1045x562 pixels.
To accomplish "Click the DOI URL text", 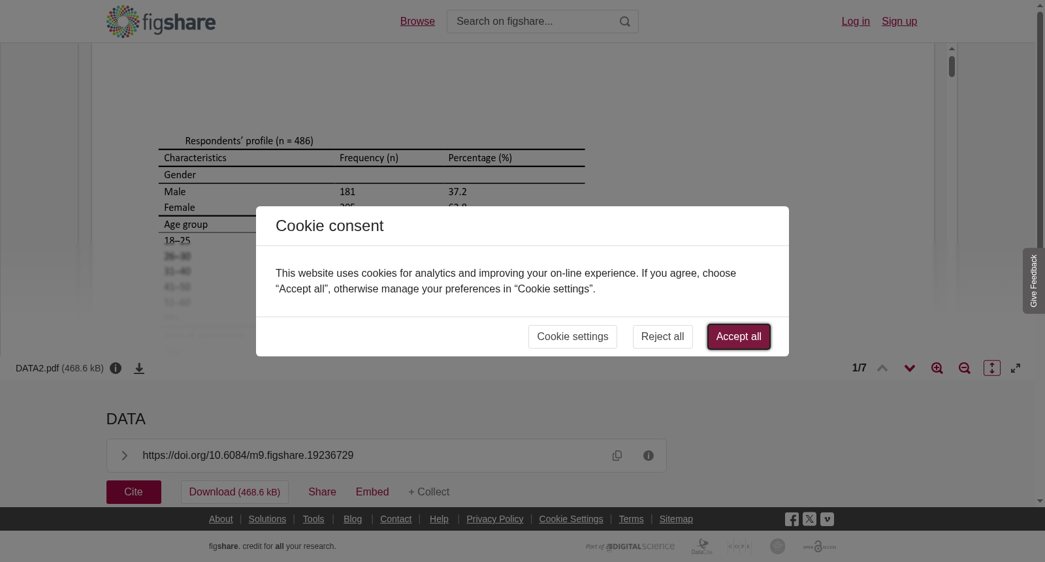I will [248, 456].
